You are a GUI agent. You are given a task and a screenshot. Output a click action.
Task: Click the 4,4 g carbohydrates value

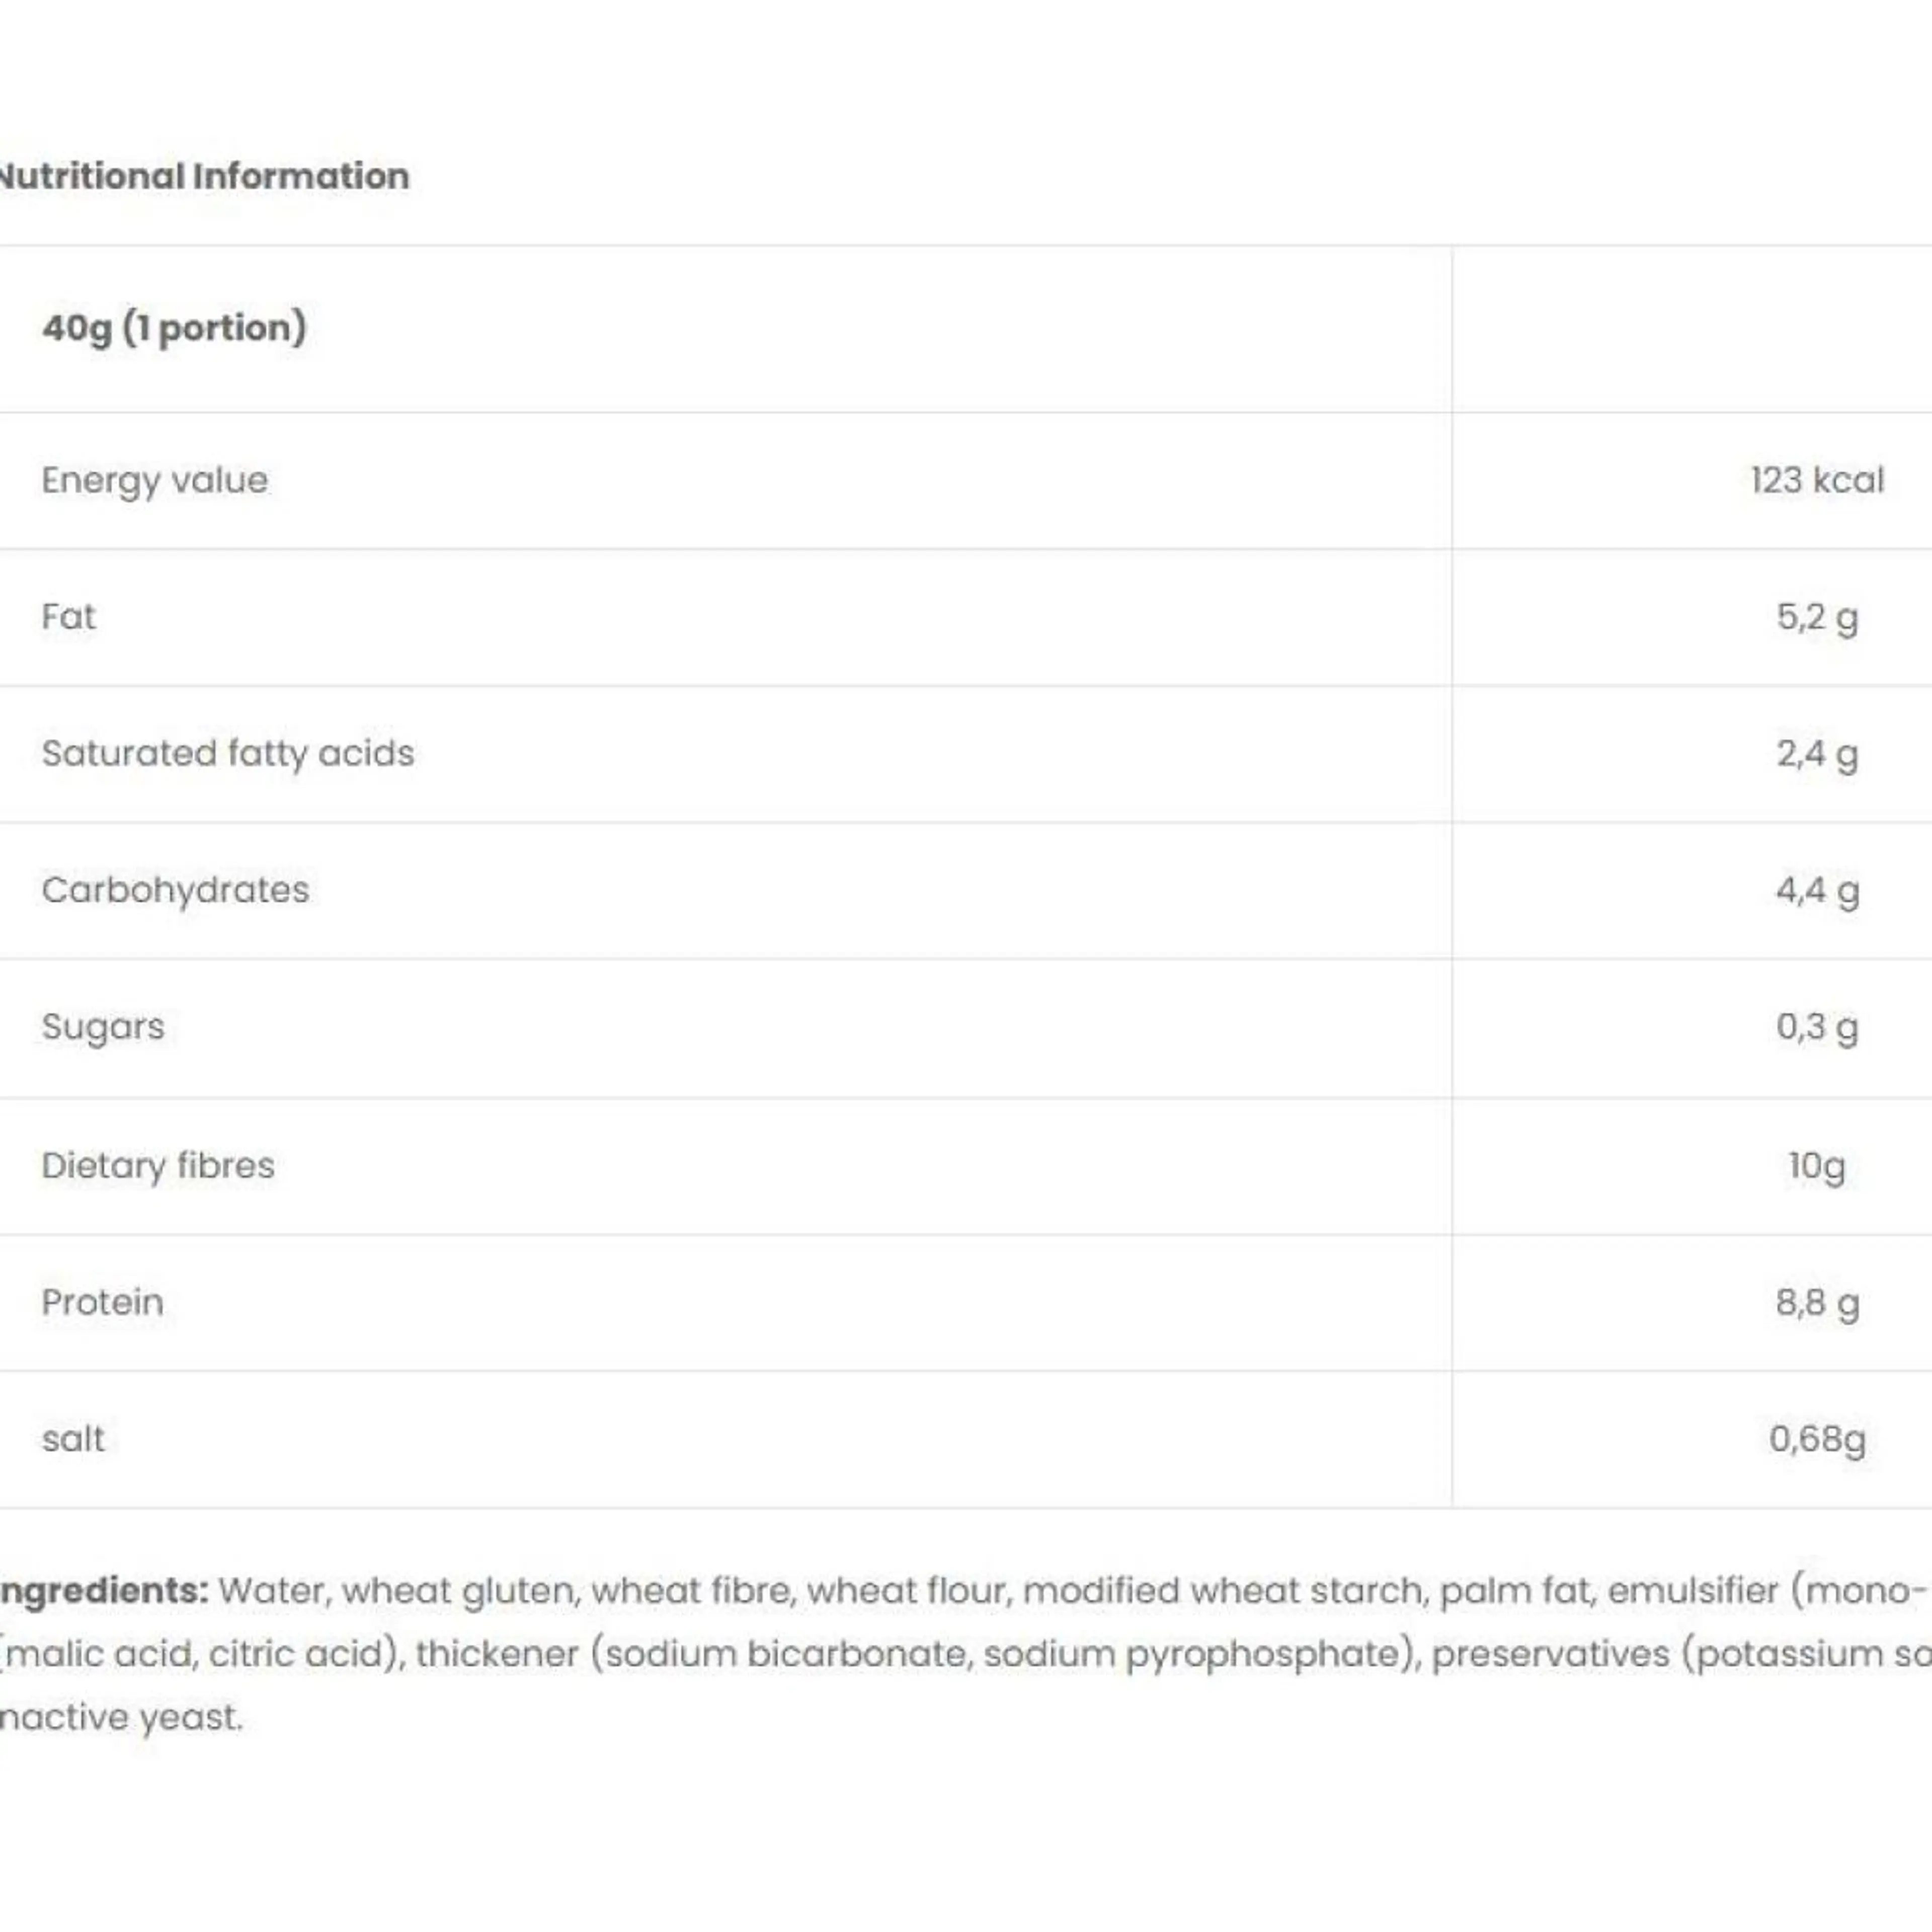tap(1816, 890)
